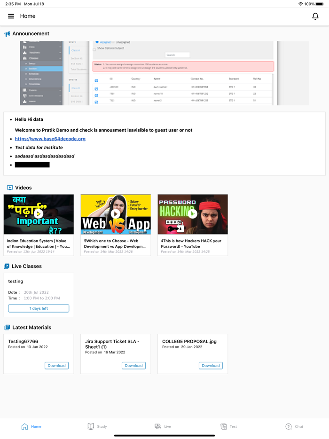
Task: Open notifications bell
Action: coord(315,16)
